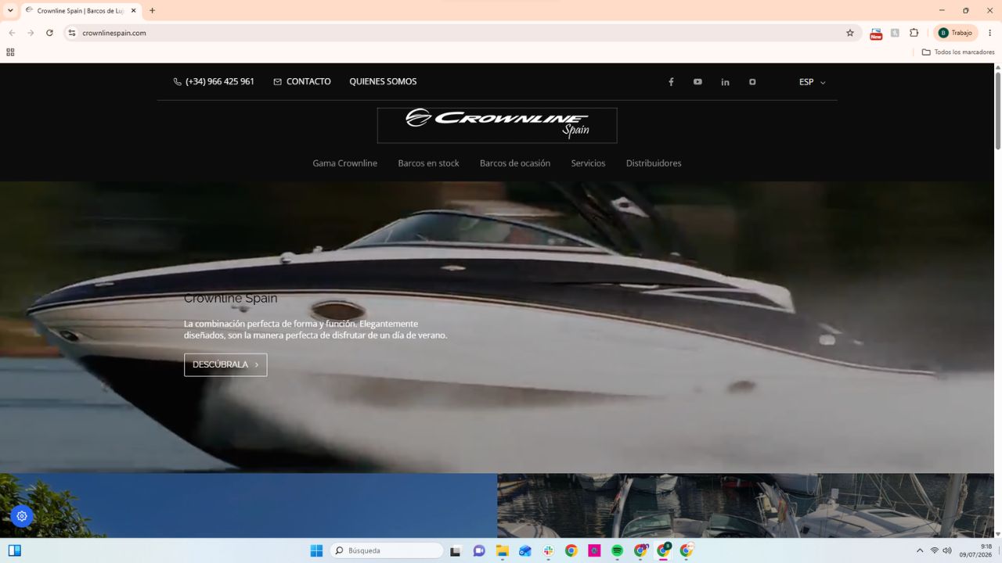Open a new tab with plus button

click(x=152, y=11)
